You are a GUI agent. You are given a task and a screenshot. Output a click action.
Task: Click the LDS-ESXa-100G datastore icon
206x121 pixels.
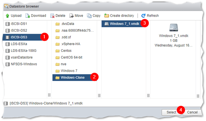pos(7,51)
